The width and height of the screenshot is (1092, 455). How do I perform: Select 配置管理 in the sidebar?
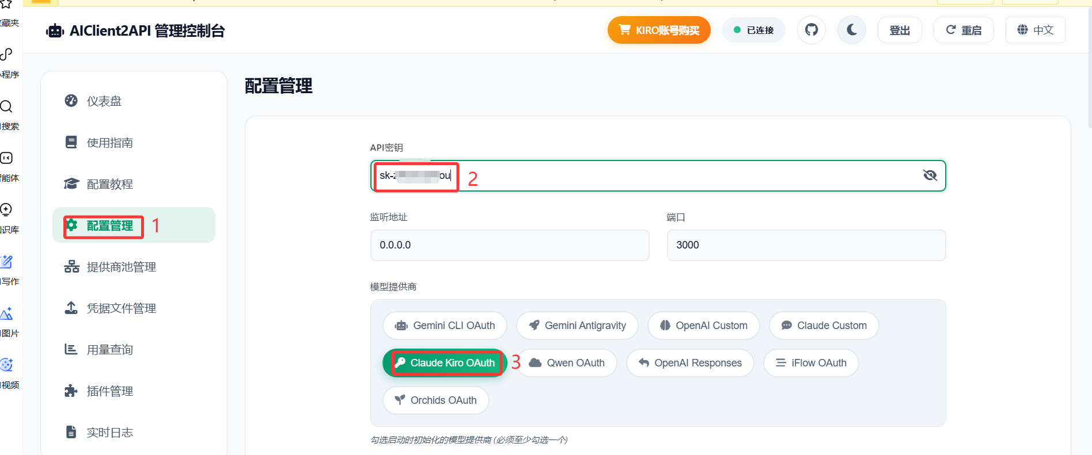(134, 225)
